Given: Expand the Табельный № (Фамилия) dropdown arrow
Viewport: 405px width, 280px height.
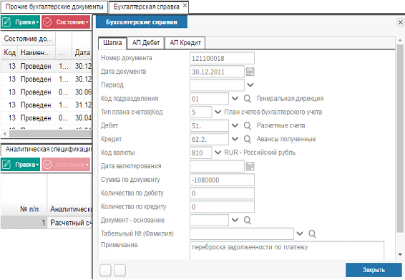Looking at the screenshot, I should (x=300, y=233).
